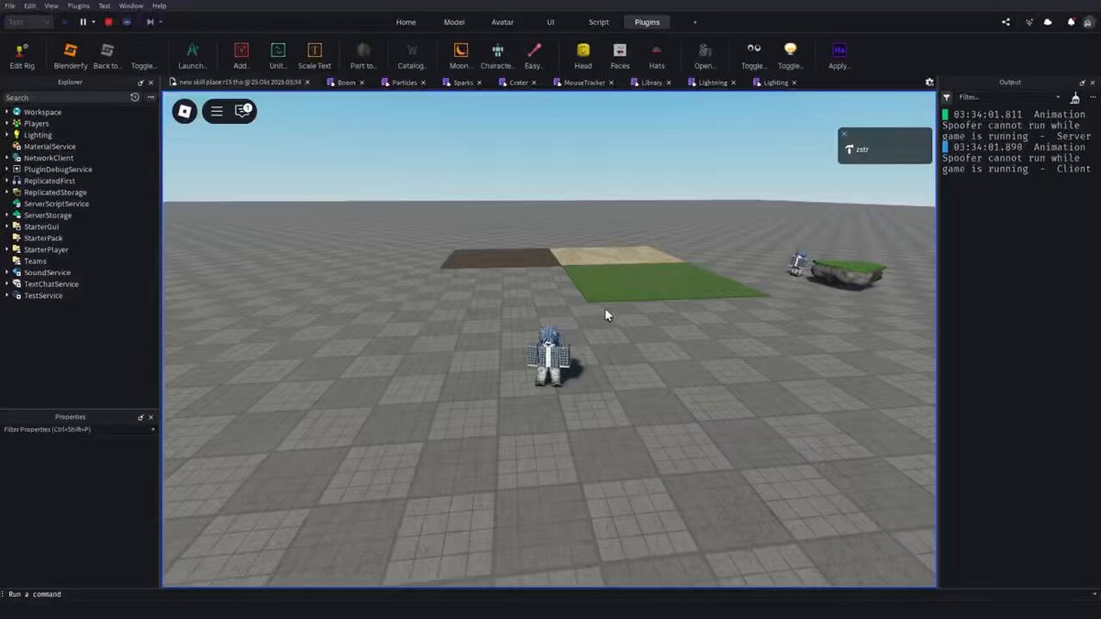Select the Teams item
Screen dimensions: 1101x619
(35, 261)
